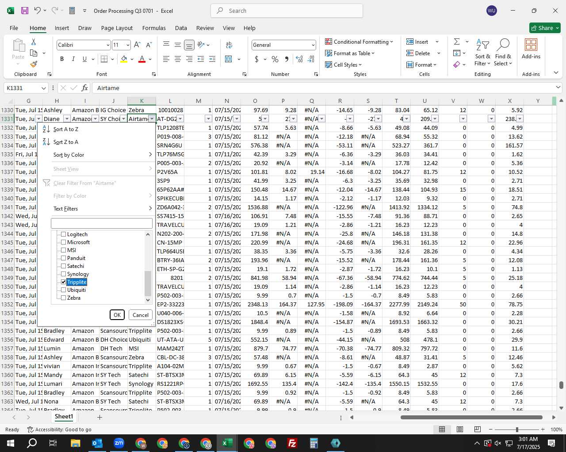Check the Satechi filter checkbox
The height and width of the screenshot is (452, 566).
click(64, 266)
